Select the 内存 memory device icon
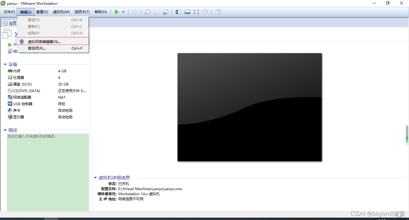 coord(10,71)
